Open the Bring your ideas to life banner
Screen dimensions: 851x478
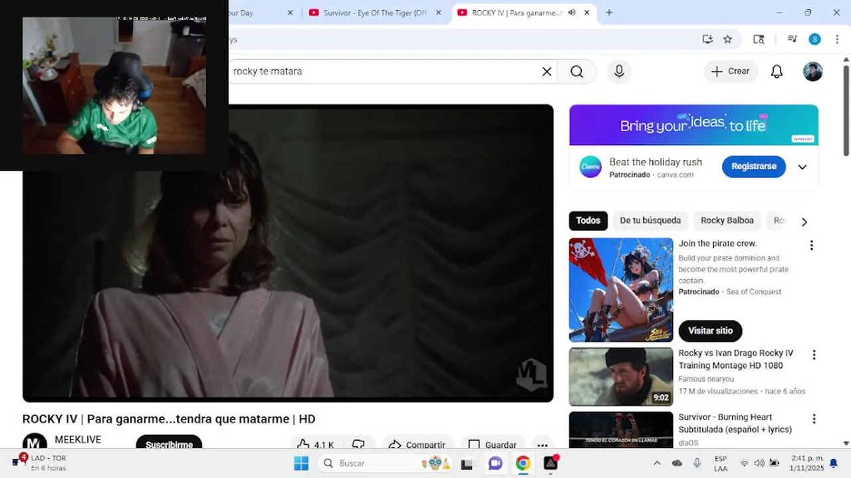(693, 125)
